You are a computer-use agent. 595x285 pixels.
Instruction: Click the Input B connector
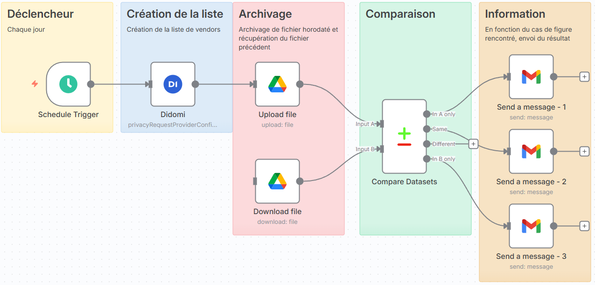381,149
